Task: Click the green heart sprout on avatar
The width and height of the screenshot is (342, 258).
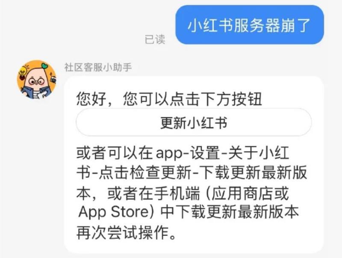Action: pos(44,66)
